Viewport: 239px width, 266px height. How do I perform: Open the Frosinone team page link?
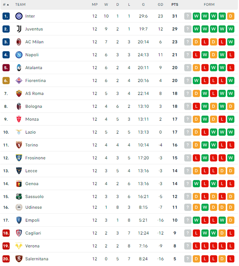35,158
